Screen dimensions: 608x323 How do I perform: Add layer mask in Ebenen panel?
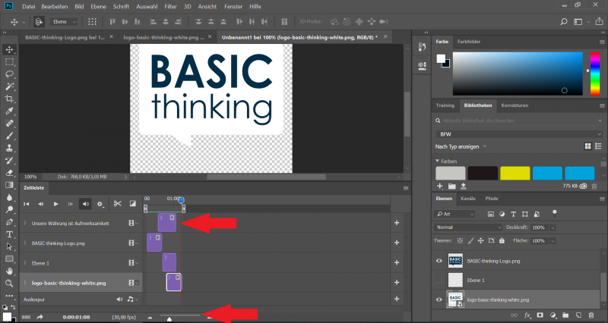coord(540,315)
